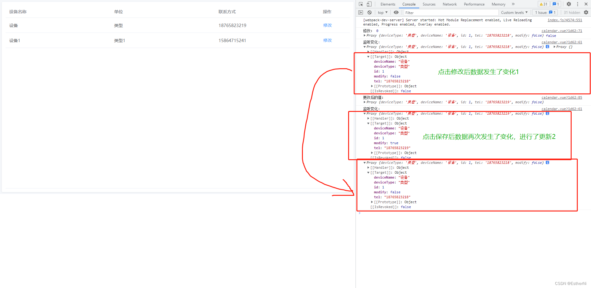The image size is (591, 288).
Task: Switch to the Sources tab
Action: tap(429, 4)
